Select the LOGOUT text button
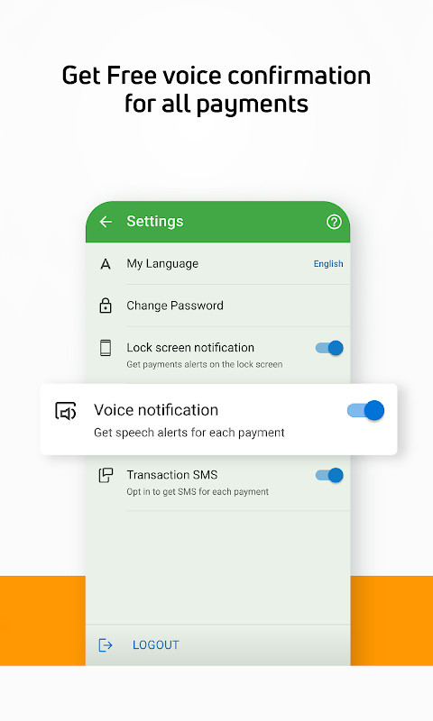Viewport: 433px width, 721px height. coord(155,645)
